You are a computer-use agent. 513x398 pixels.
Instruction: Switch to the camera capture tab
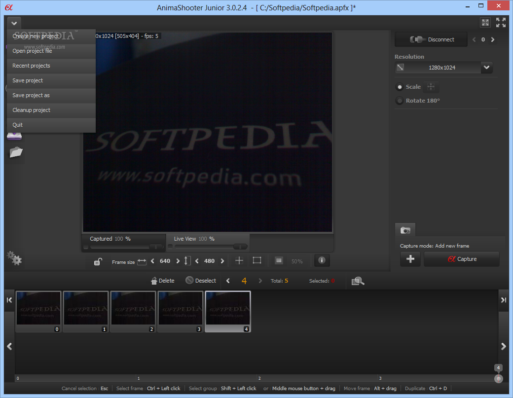(x=405, y=230)
